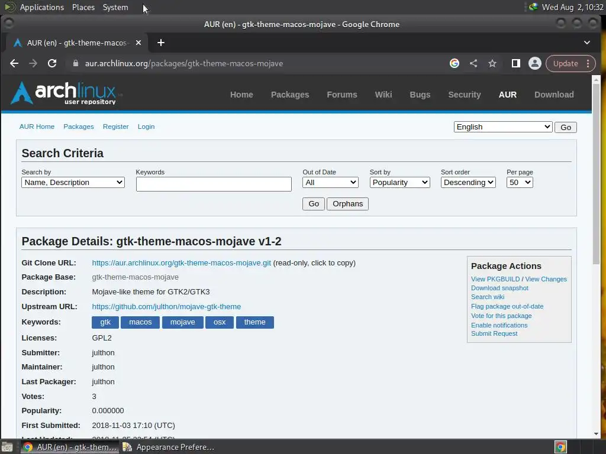The width and height of the screenshot is (606, 454).
Task: Open the Chrome profile avatar
Action: click(x=535, y=63)
